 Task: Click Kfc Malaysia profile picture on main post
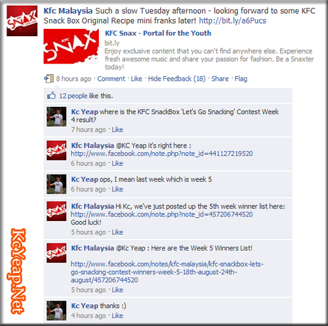pyautogui.click(x=22, y=21)
